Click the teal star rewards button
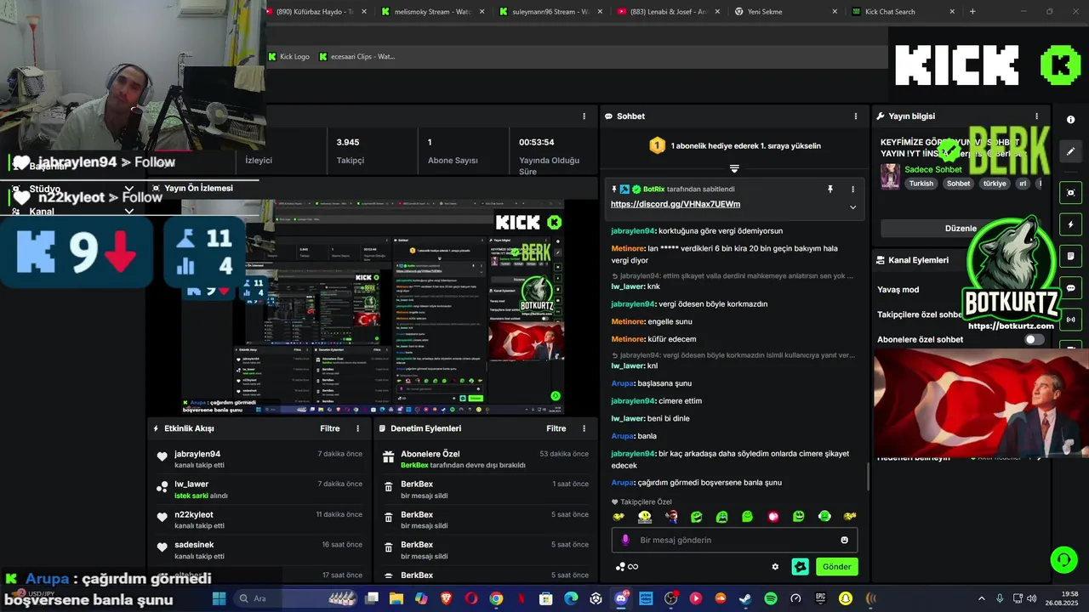This screenshot has height=612, width=1089. coord(800,567)
